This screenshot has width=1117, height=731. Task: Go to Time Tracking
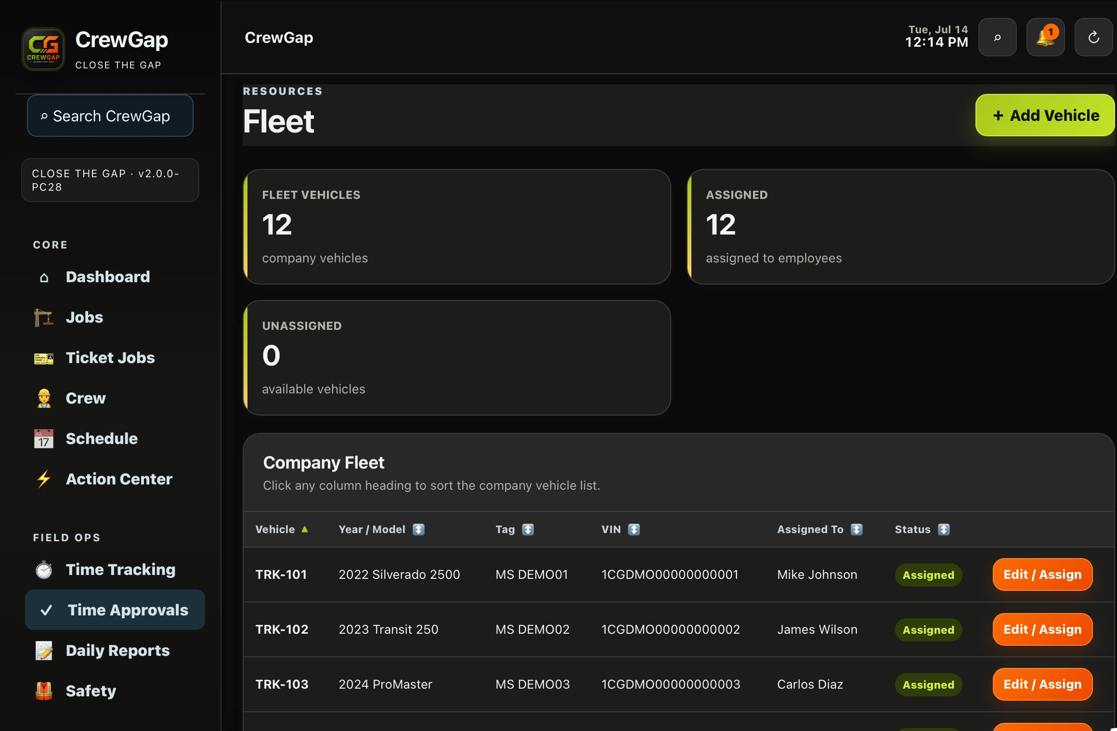point(115,570)
